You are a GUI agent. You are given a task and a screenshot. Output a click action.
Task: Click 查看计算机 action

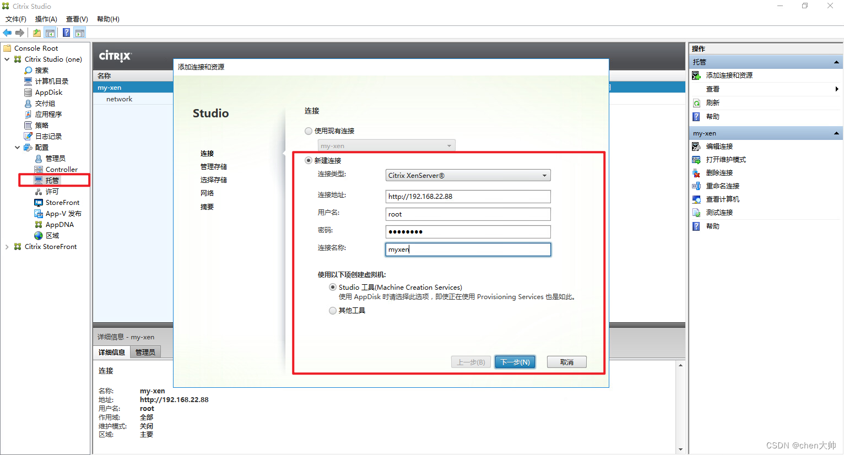(723, 199)
